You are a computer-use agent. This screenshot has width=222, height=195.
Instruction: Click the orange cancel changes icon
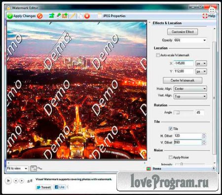tap(39, 16)
